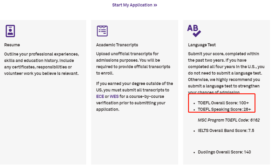Viewport: 273px width, 167px height.
Task: Open the ECE verification link
Action: point(100,96)
